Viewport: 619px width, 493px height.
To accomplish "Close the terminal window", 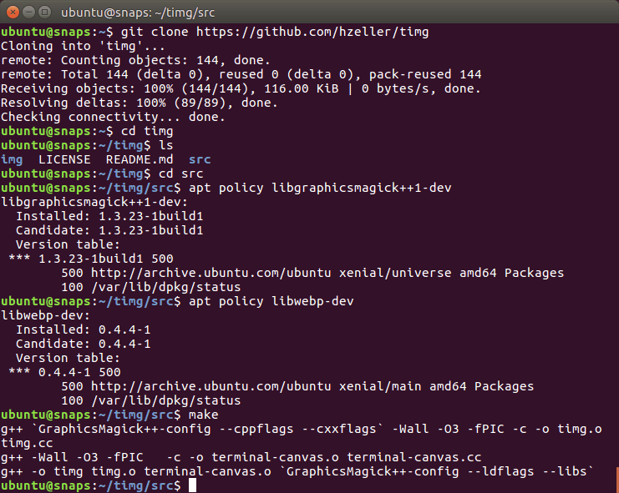I will [x=14, y=13].
